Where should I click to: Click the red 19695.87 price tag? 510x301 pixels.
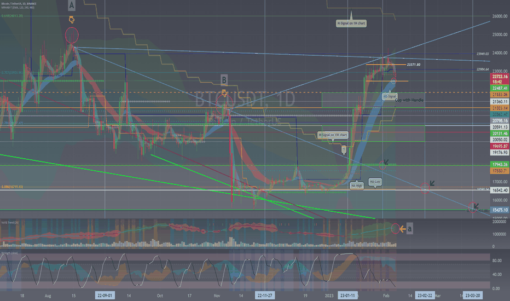pyautogui.click(x=500, y=146)
